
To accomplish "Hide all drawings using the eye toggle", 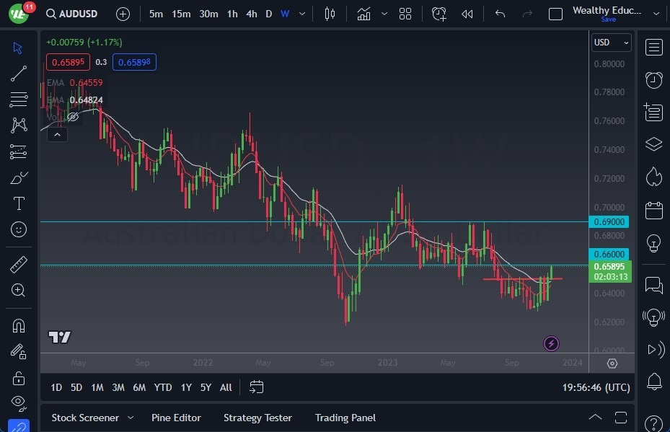I will 18,403.
